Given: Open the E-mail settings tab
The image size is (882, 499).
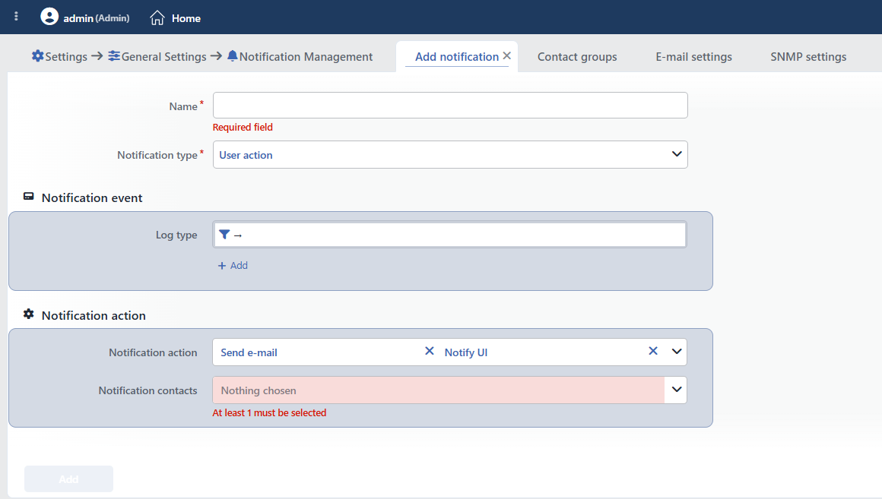Looking at the screenshot, I should (693, 57).
